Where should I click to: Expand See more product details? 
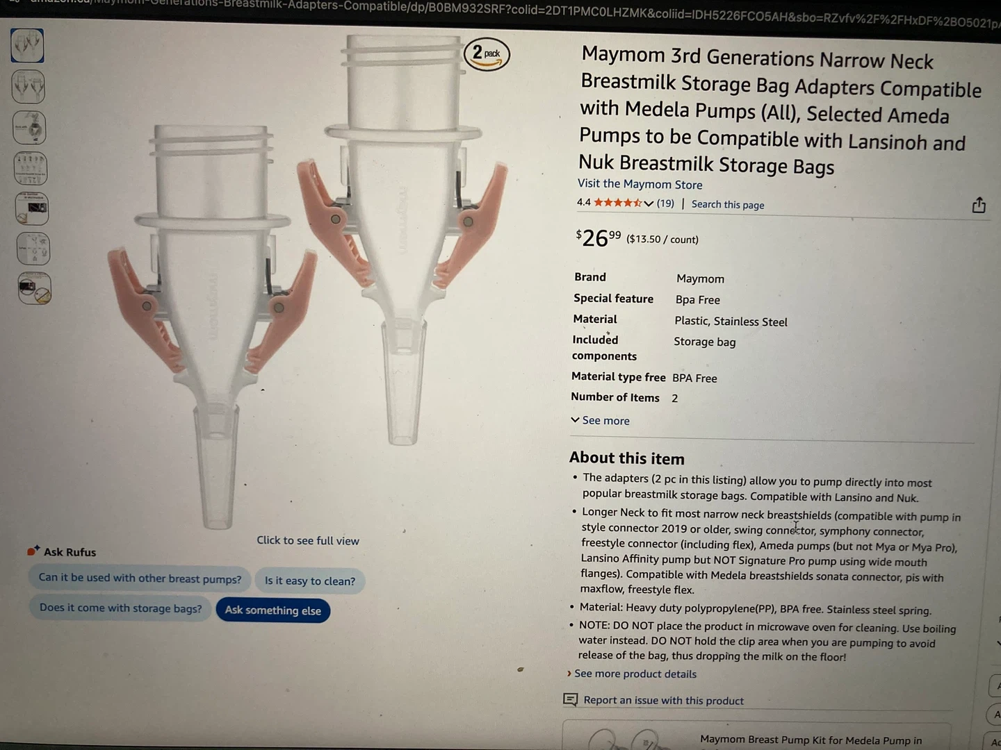coord(631,674)
